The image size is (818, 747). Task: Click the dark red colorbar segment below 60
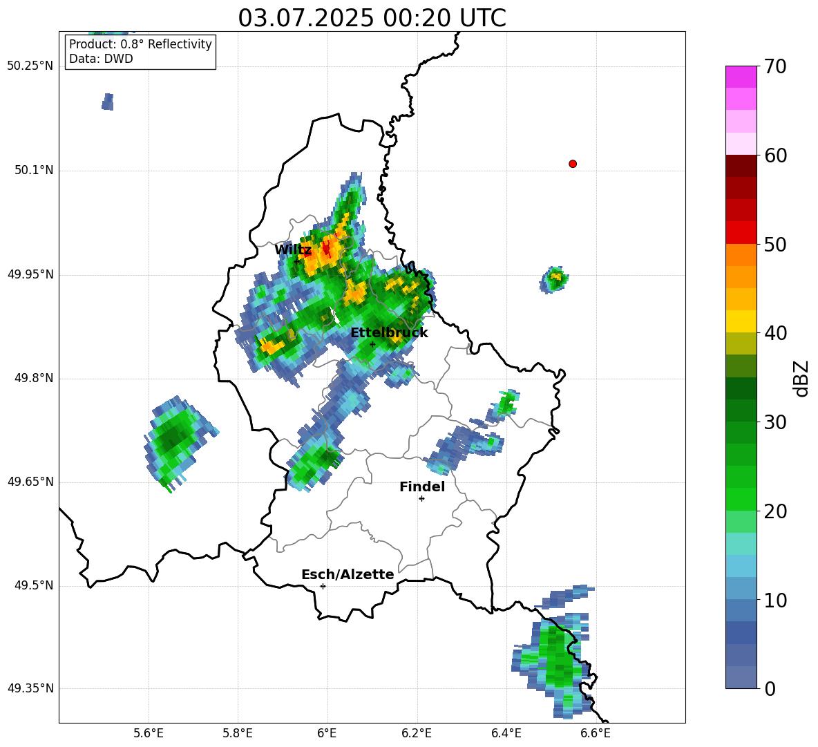pos(741,165)
